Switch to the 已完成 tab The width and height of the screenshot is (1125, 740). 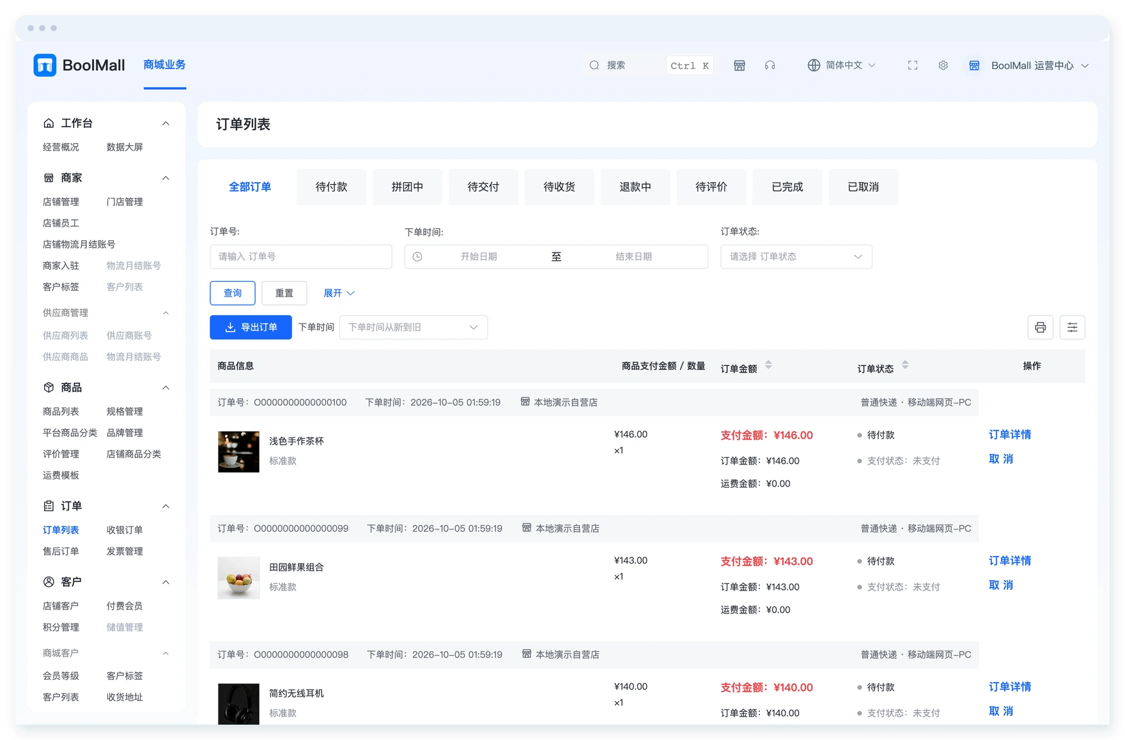(787, 187)
